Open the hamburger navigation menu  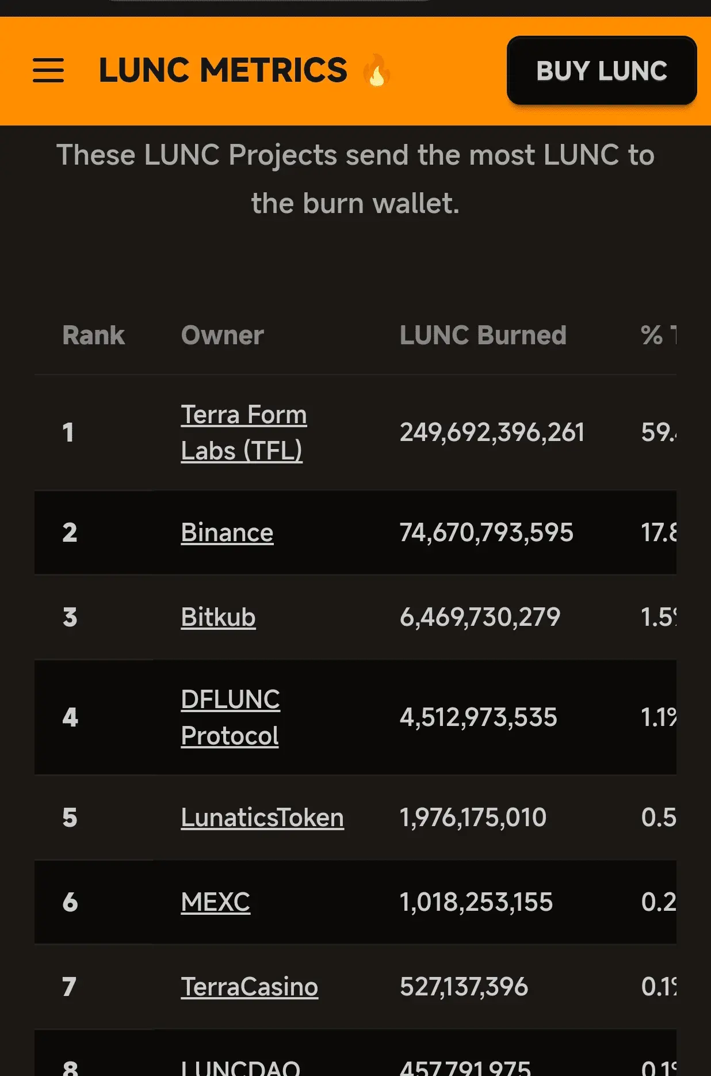(48, 71)
